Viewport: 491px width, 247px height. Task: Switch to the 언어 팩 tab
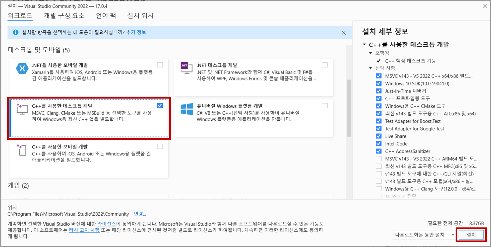click(x=106, y=16)
